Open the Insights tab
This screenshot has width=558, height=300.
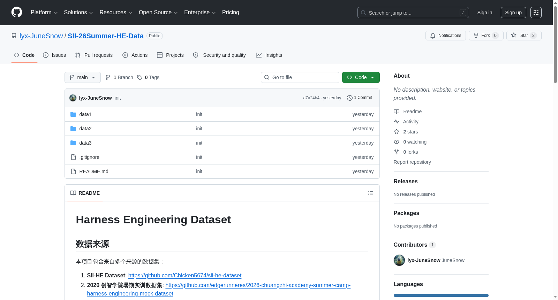[x=269, y=55]
